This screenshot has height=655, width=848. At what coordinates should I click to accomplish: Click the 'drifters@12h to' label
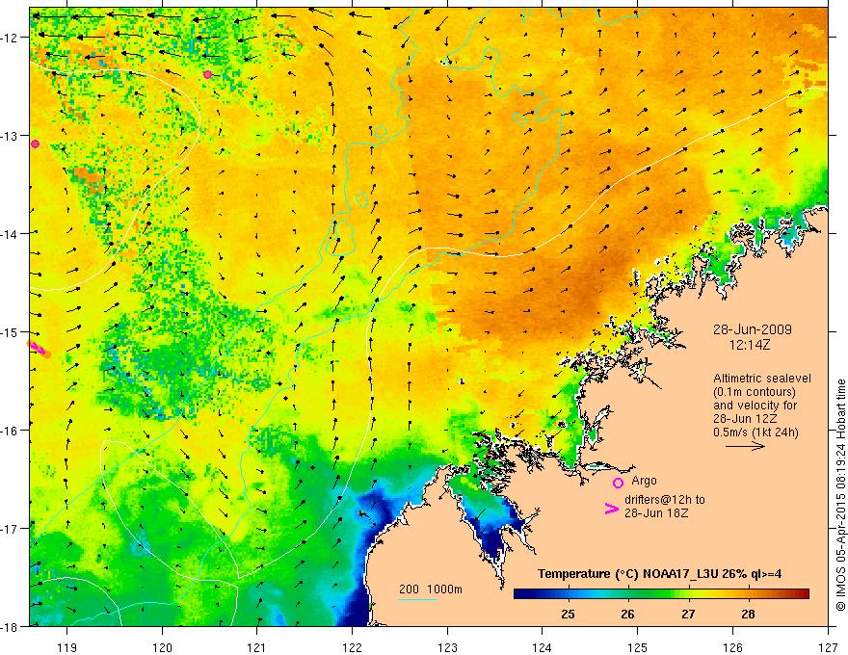(665, 500)
